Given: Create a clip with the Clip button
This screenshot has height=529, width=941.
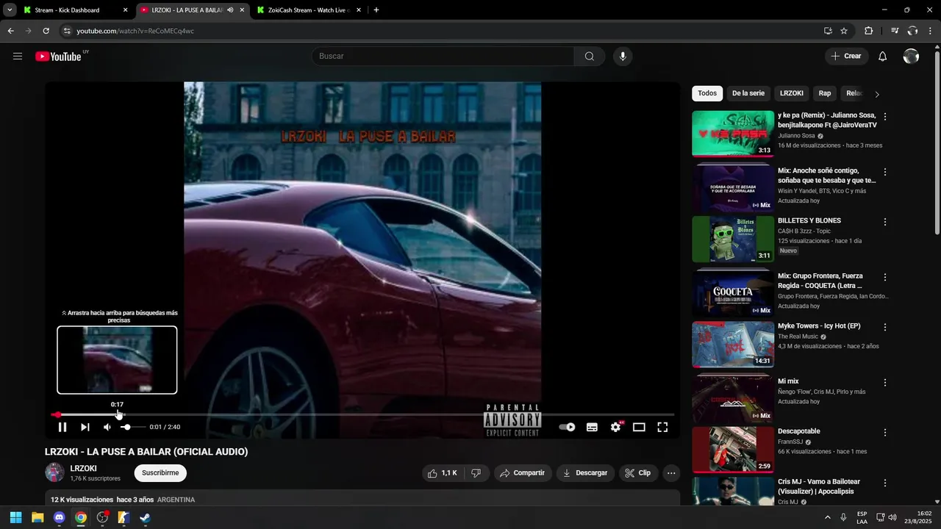Looking at the screenshot, I should pyautogui.click(x=638, y=473).
